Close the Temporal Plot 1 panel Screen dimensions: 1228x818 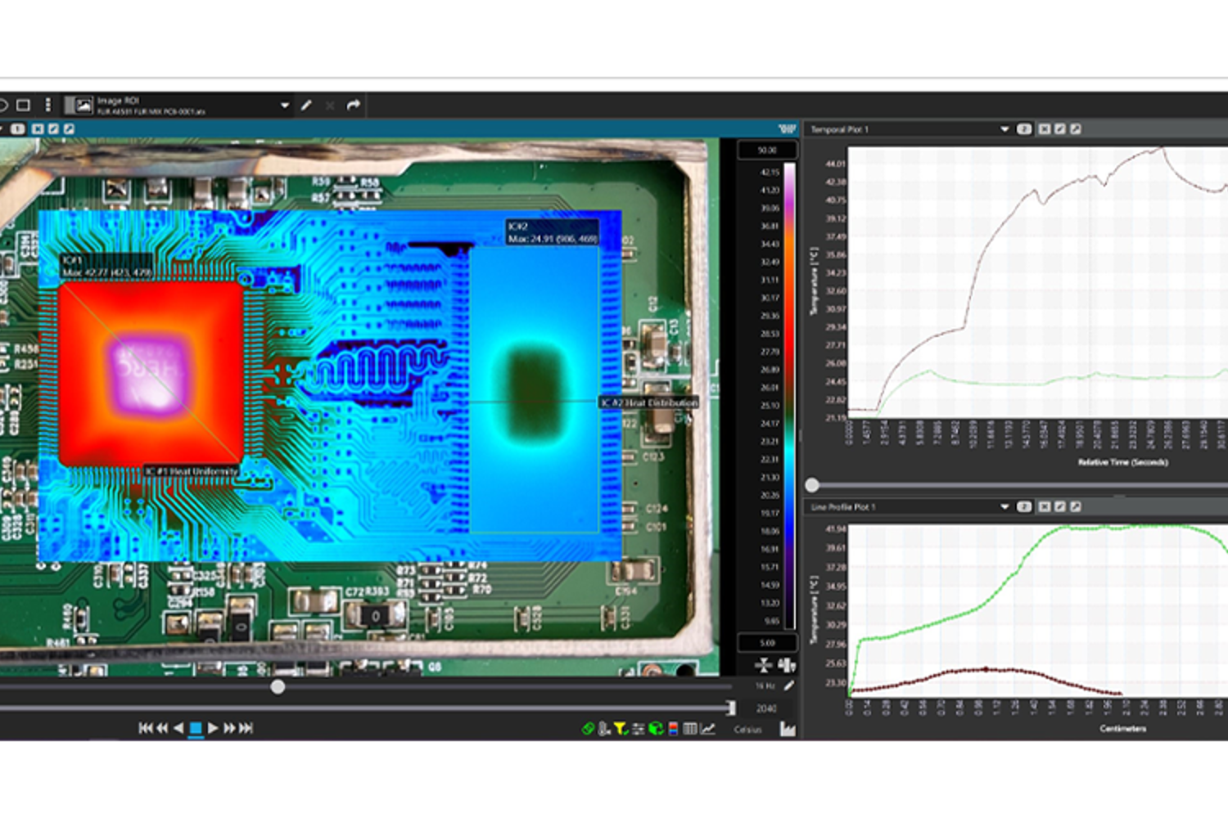tap(1045, 129)
